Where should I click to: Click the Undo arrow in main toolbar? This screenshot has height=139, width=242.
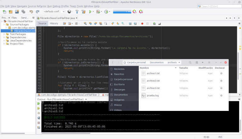point(31,12)
